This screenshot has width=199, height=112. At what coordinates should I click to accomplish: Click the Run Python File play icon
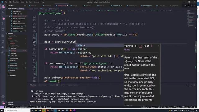[185, 6]
